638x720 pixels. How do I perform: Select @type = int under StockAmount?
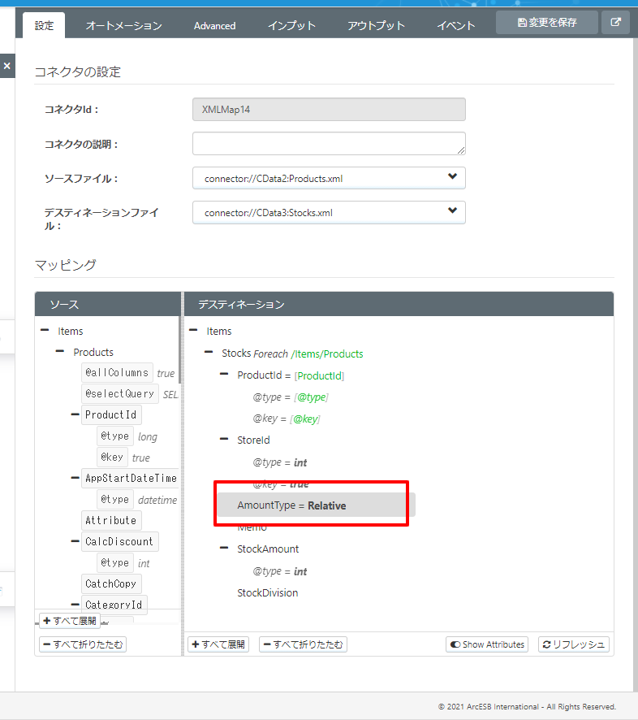(279, 570)
